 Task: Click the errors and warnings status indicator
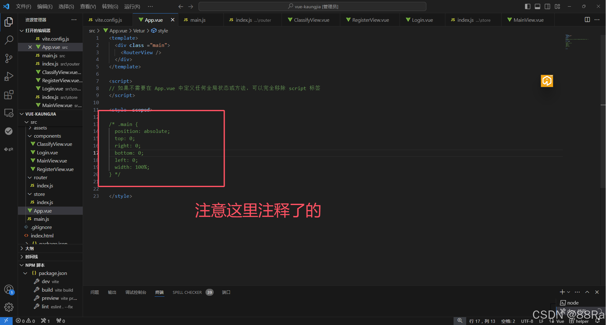pyautogui.click(x=25, y=321)
